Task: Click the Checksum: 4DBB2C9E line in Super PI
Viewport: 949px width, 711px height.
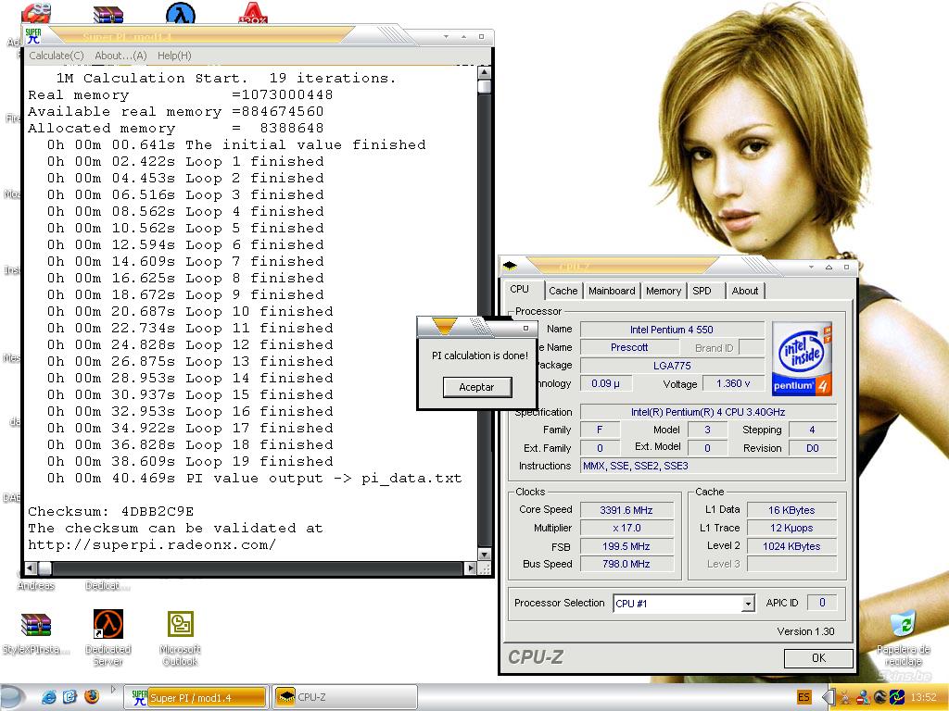Action: [x=111, y=511]
